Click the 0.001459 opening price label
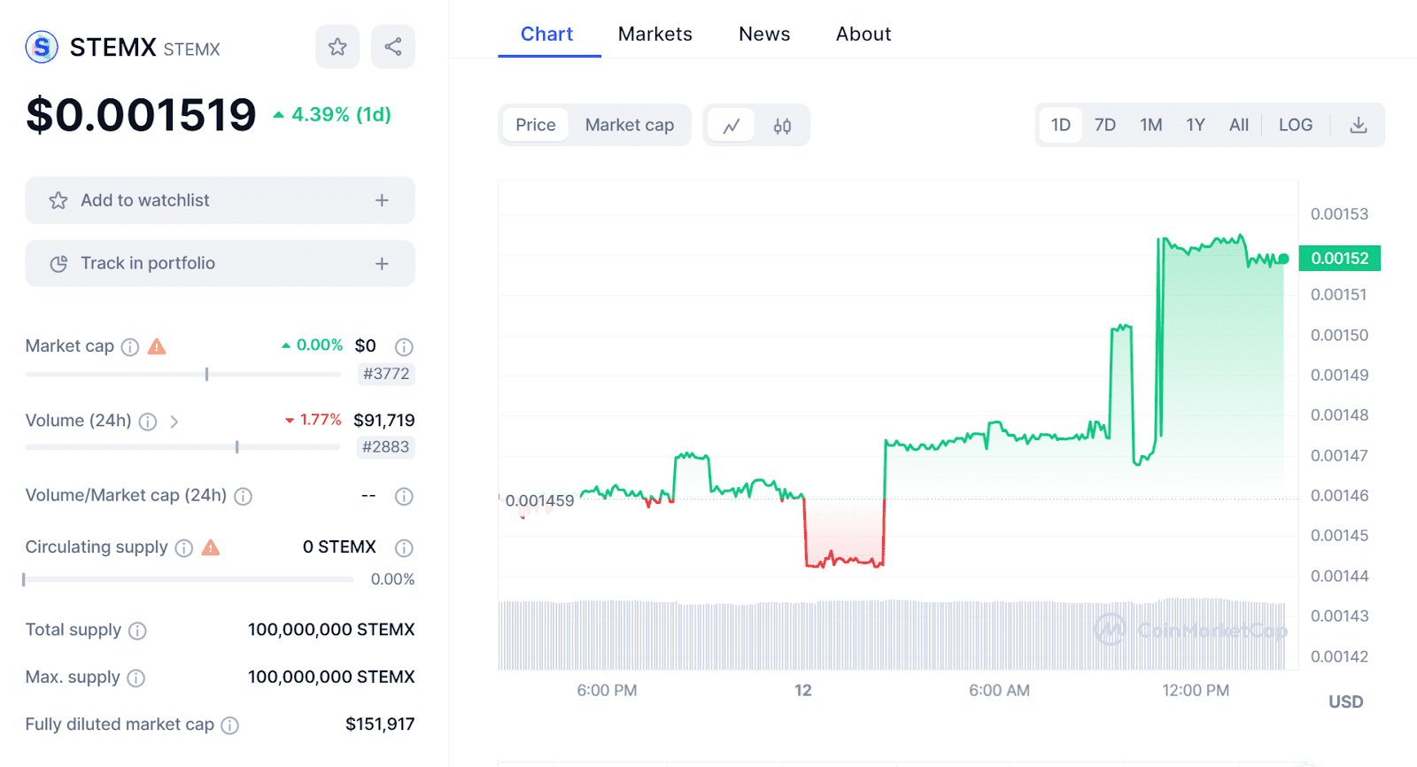Viewport: 1417px width, 767px height. pyautogui.click(x=539, y=501)
